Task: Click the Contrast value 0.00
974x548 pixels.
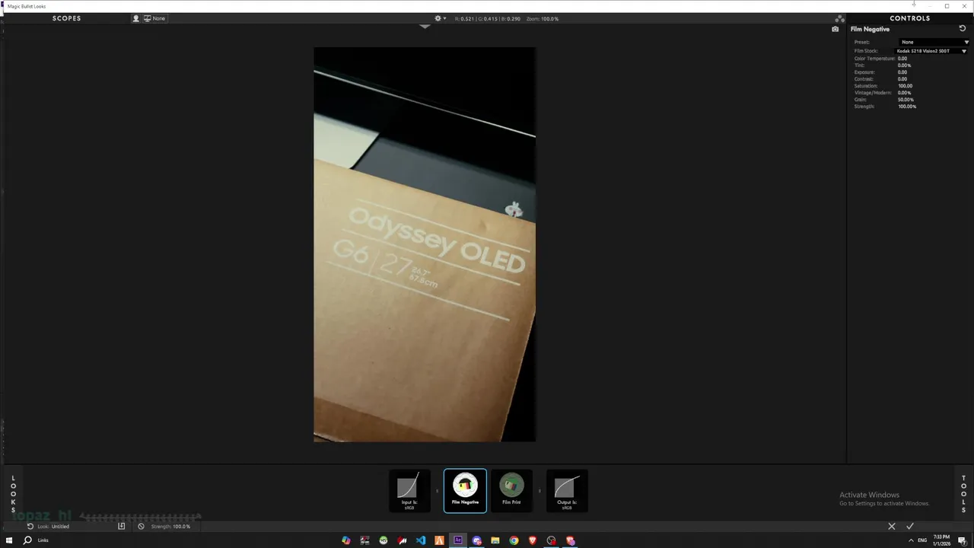Action: point(902,79)
